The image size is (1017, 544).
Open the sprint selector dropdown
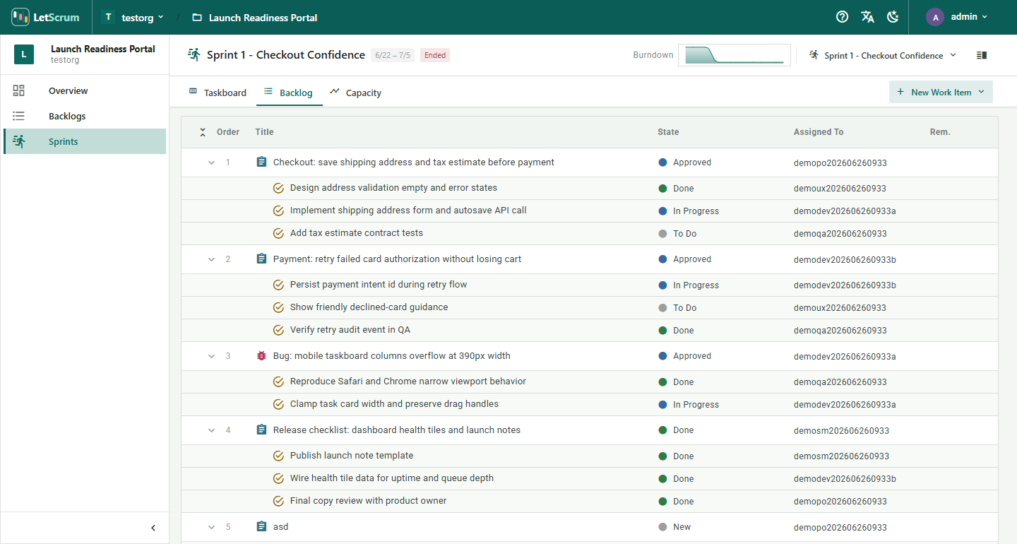click(x=882, y=55)
